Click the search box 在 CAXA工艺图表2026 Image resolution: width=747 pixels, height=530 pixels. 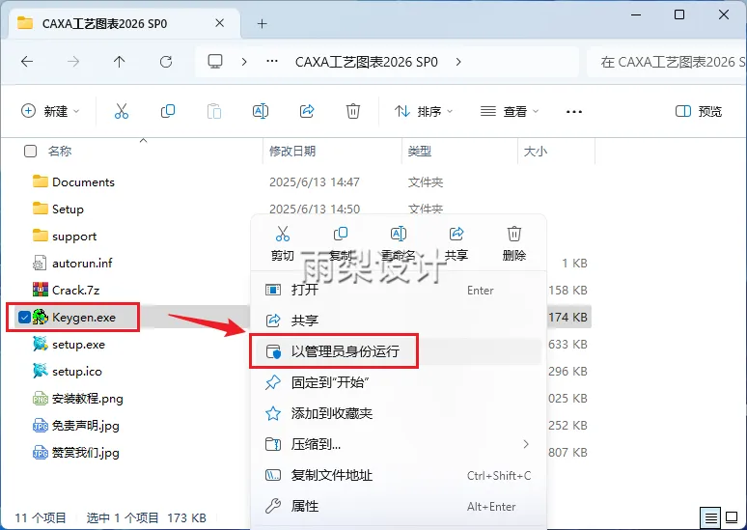click(667, 62)
